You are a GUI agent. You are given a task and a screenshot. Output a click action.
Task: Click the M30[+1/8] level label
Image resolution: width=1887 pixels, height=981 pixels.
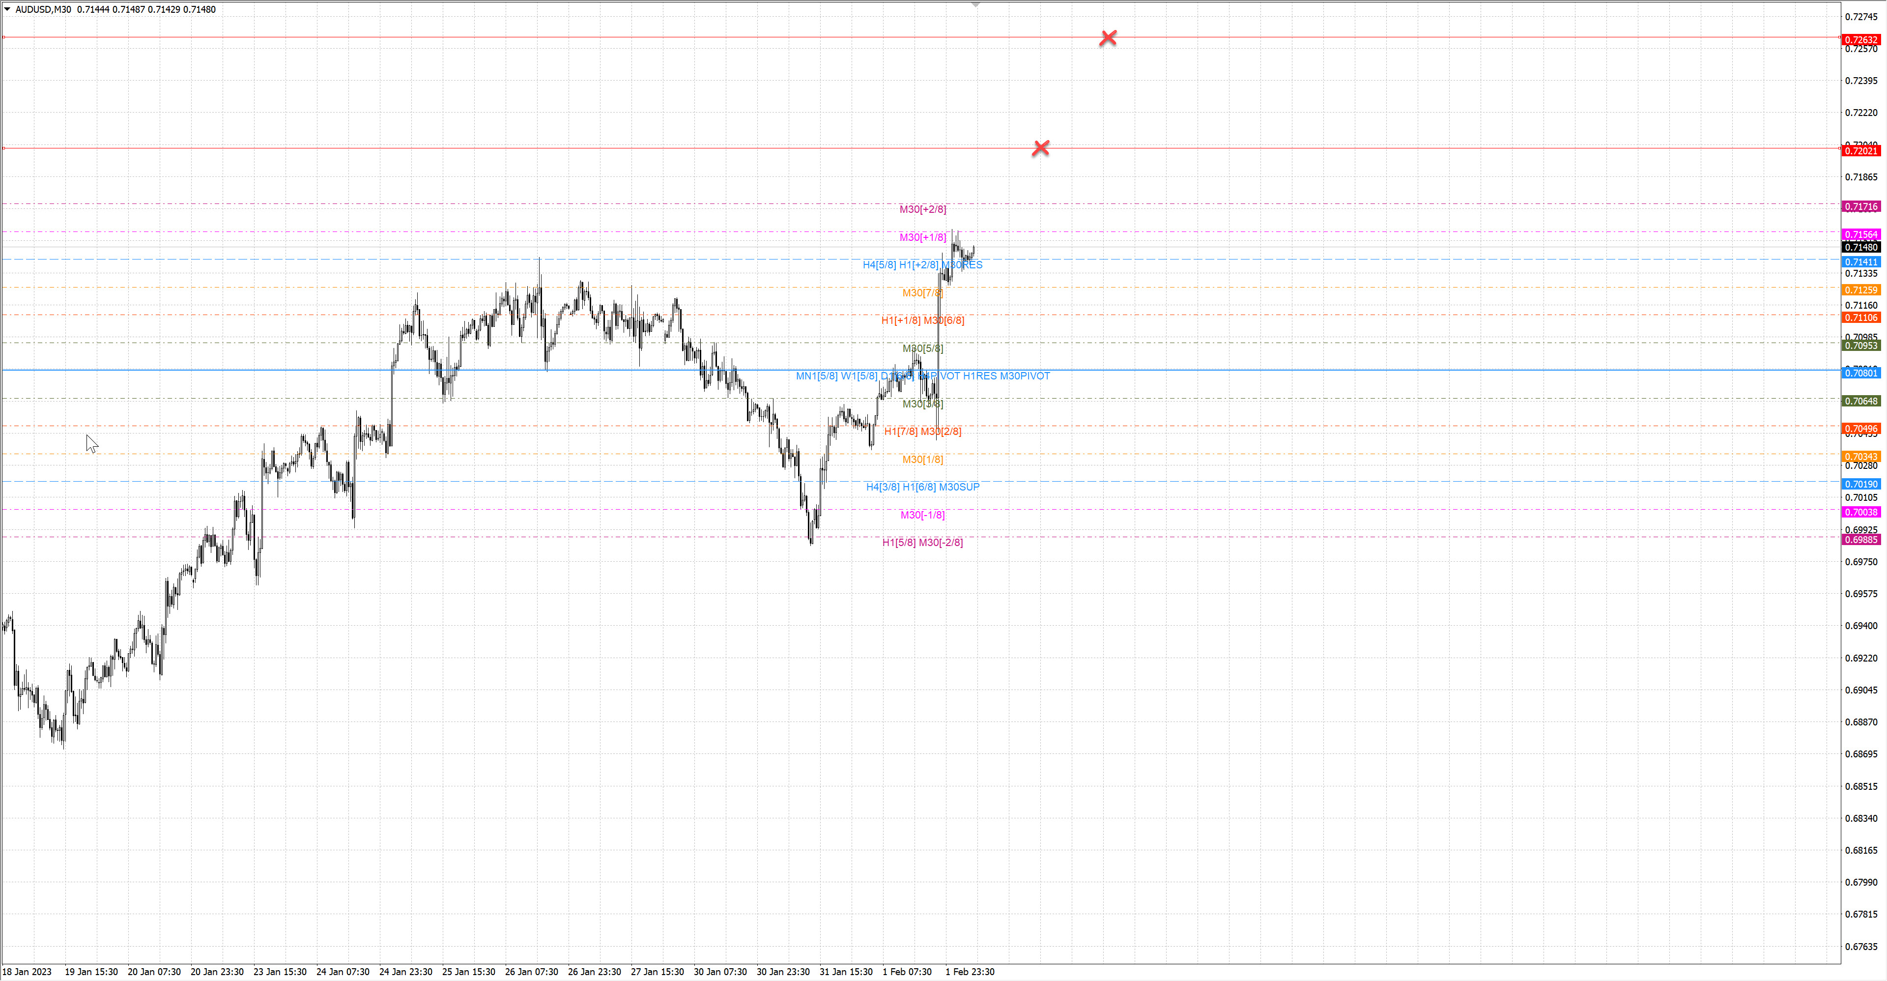(x=922, y=237)
